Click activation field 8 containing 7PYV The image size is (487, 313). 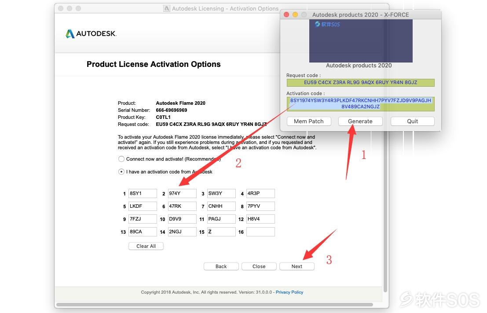(260, 206)
